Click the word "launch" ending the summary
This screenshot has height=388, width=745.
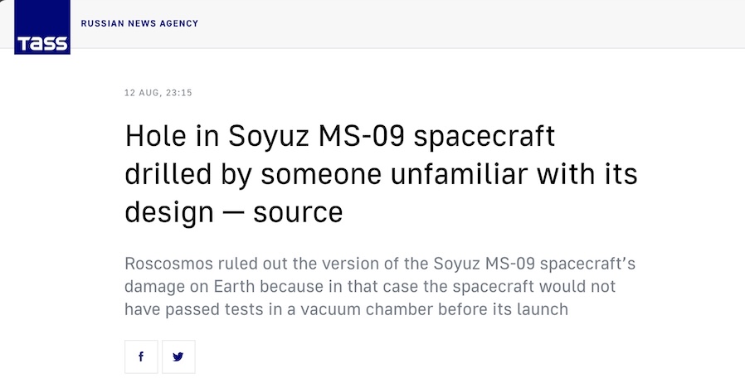[542, 309]
